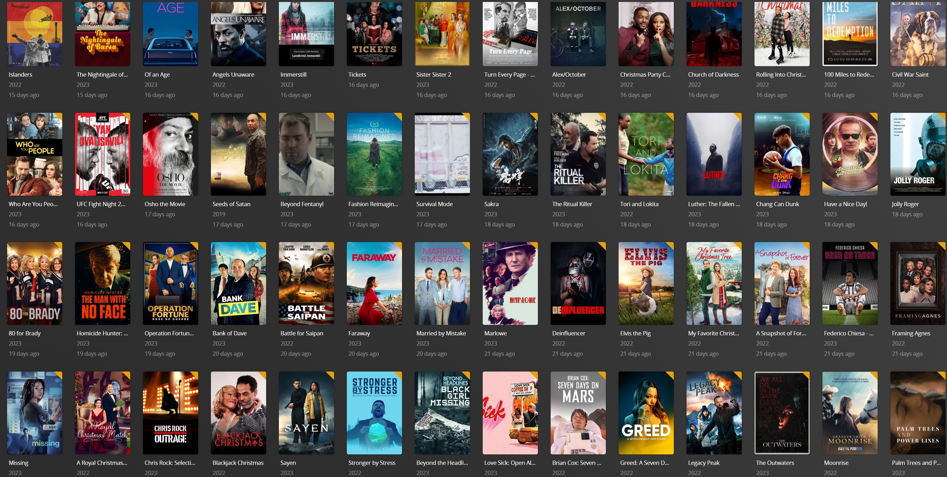
Task: Select the Sister Sister 2 poster
Action: pos(442,34)
